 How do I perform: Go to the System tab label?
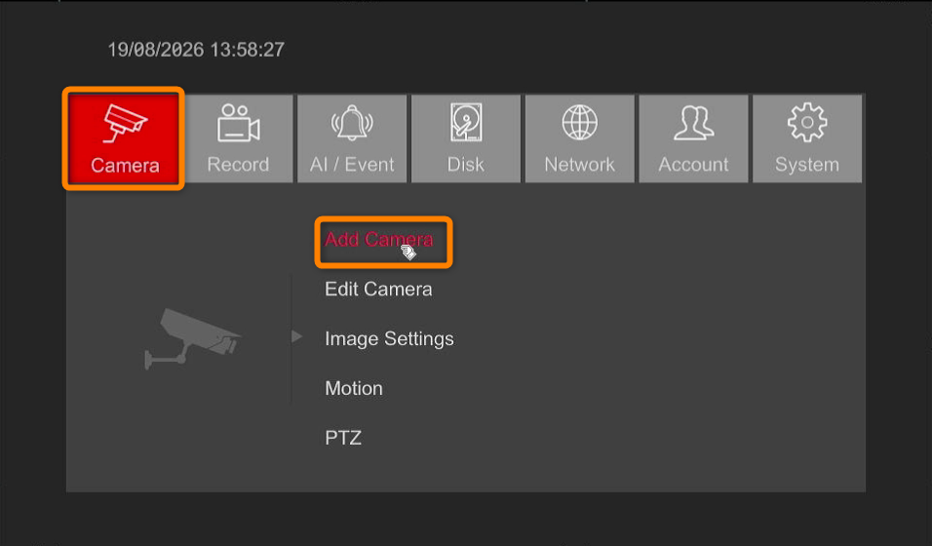[x=807, y=164]
